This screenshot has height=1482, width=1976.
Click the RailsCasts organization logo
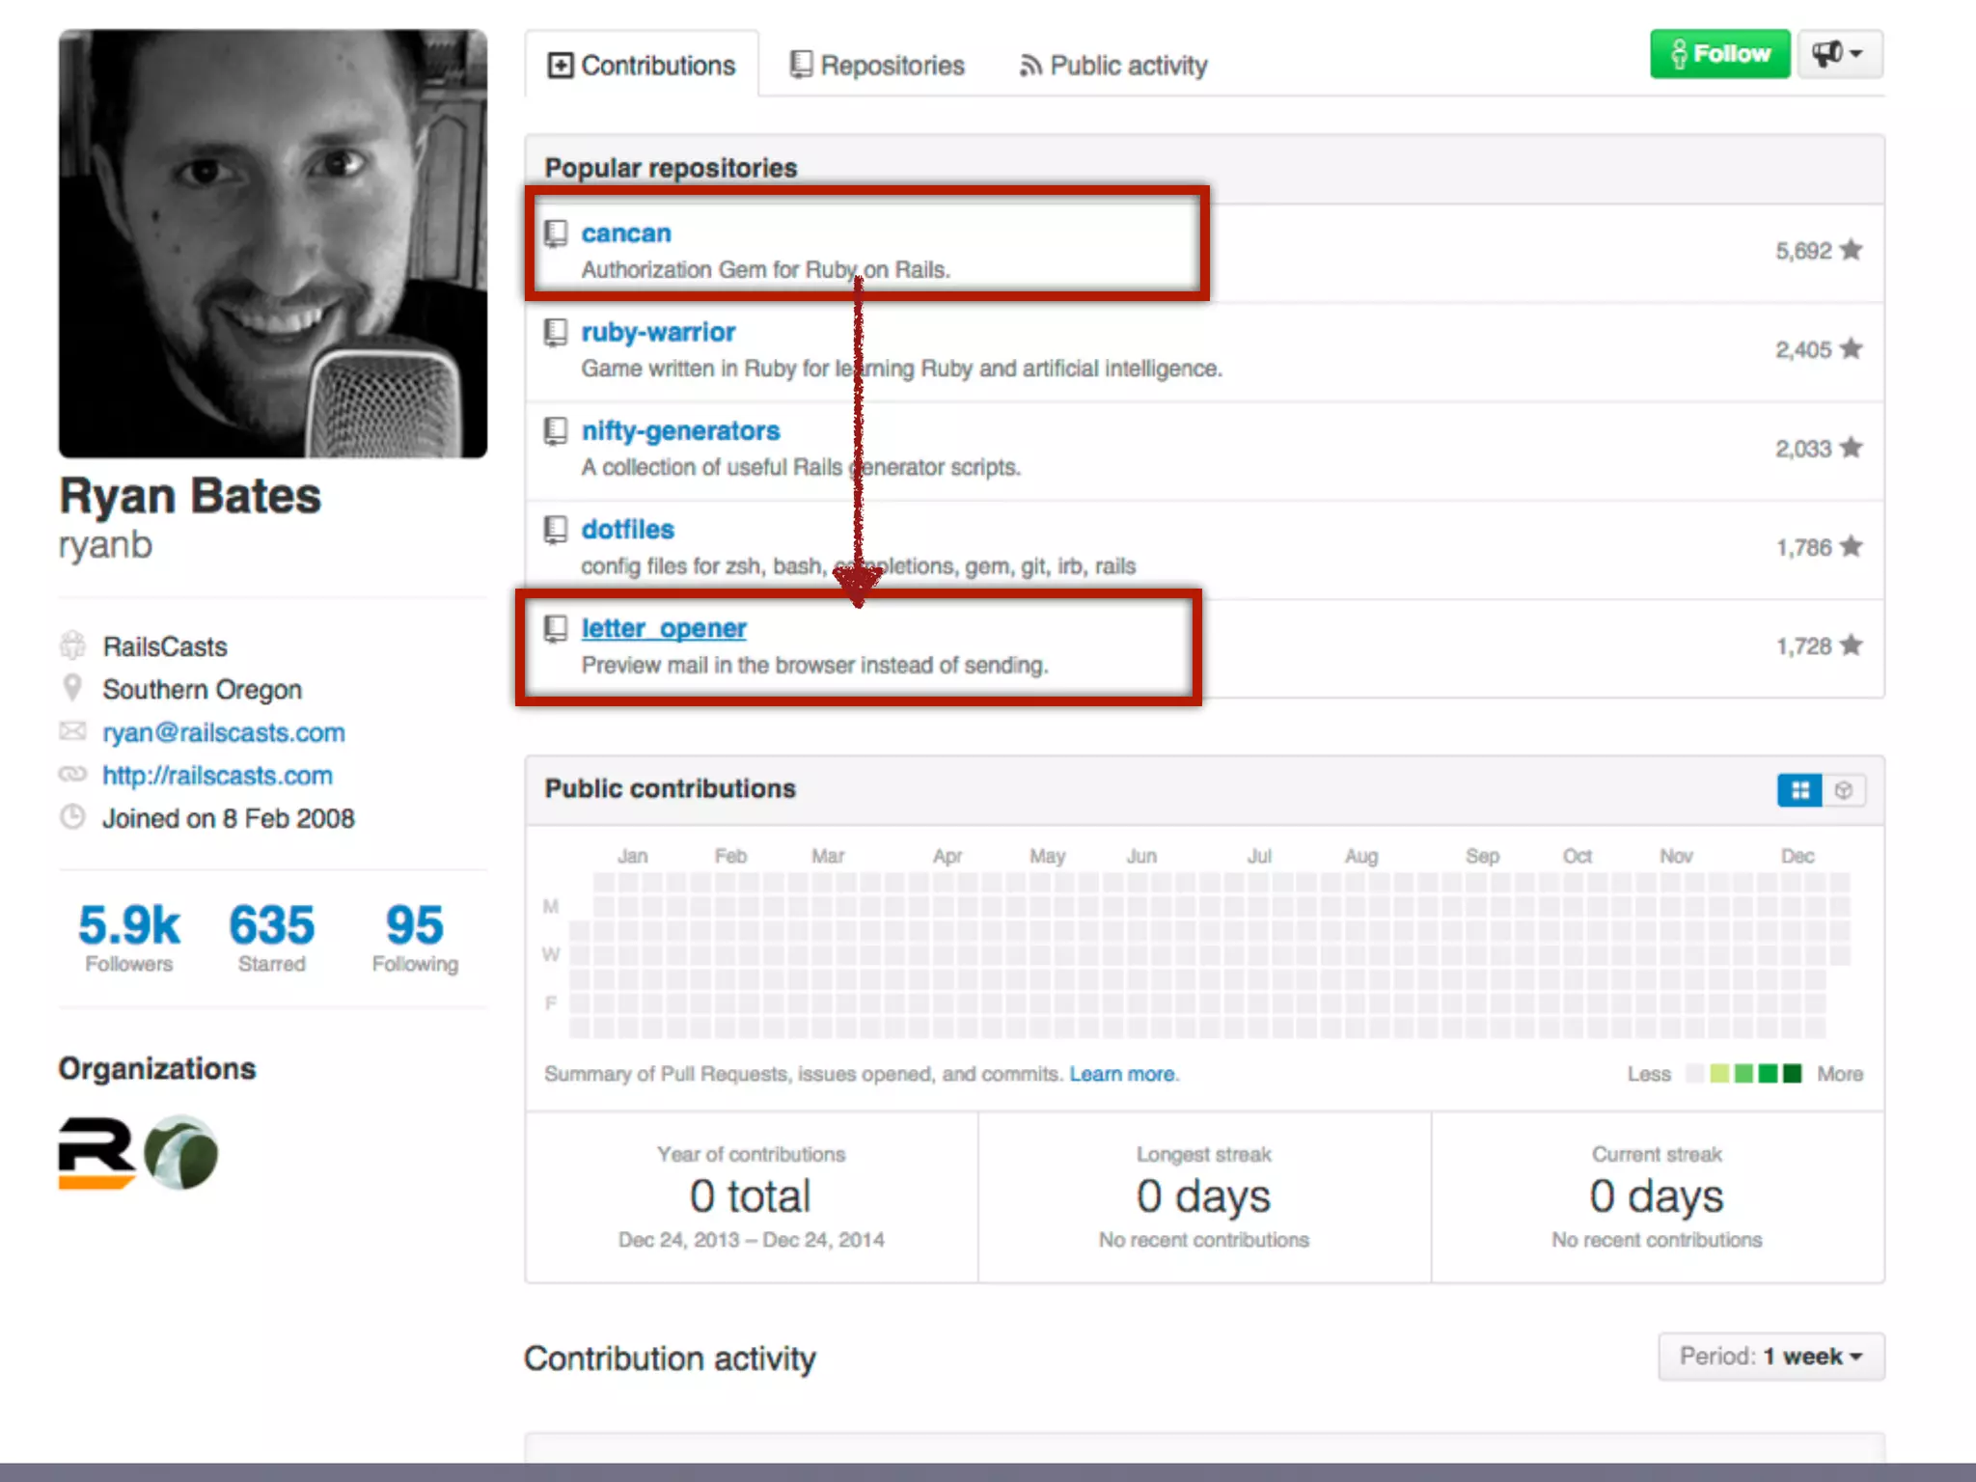(96, 1153)
